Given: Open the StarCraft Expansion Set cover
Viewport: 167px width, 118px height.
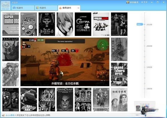Looking at the screenshot, I should tap(65, 100).
